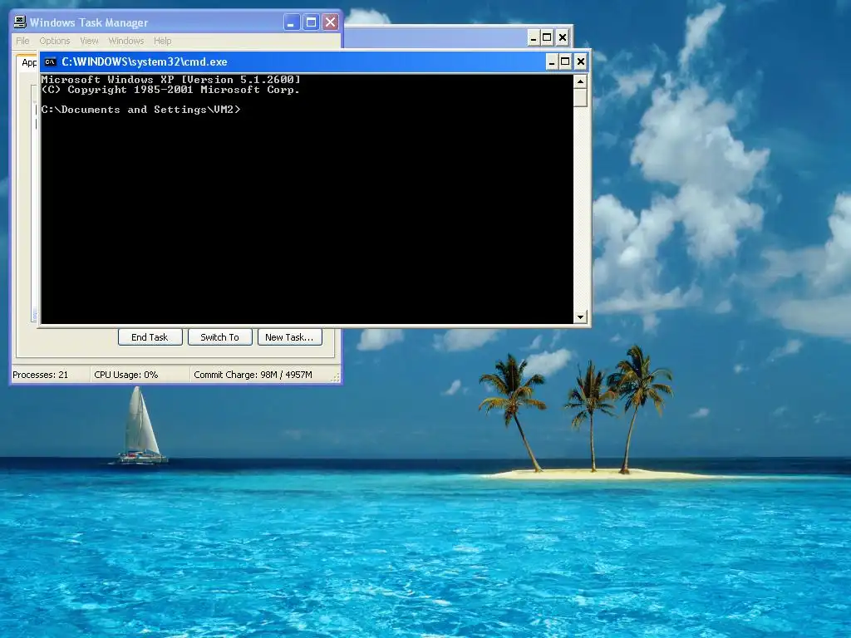851x638 pixels.
Task: Open Windows menu in Task Manager
Action: tap(126, 41)
